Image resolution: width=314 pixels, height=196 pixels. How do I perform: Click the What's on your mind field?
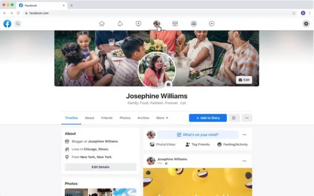[x=198, y=135]
